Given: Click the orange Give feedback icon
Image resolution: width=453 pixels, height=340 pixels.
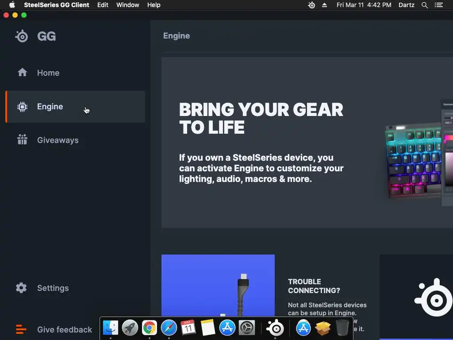Looking at the screenshot, I should tap(21, 329).
